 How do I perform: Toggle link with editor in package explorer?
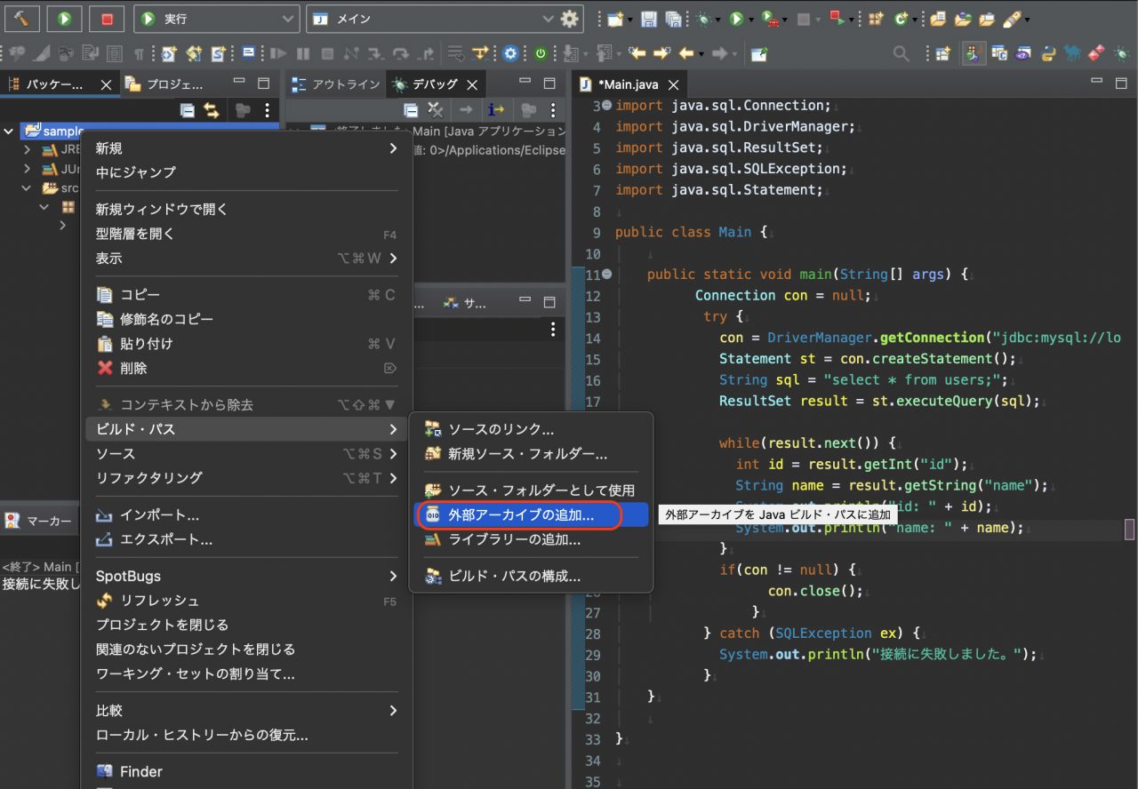tap(212, 110)
